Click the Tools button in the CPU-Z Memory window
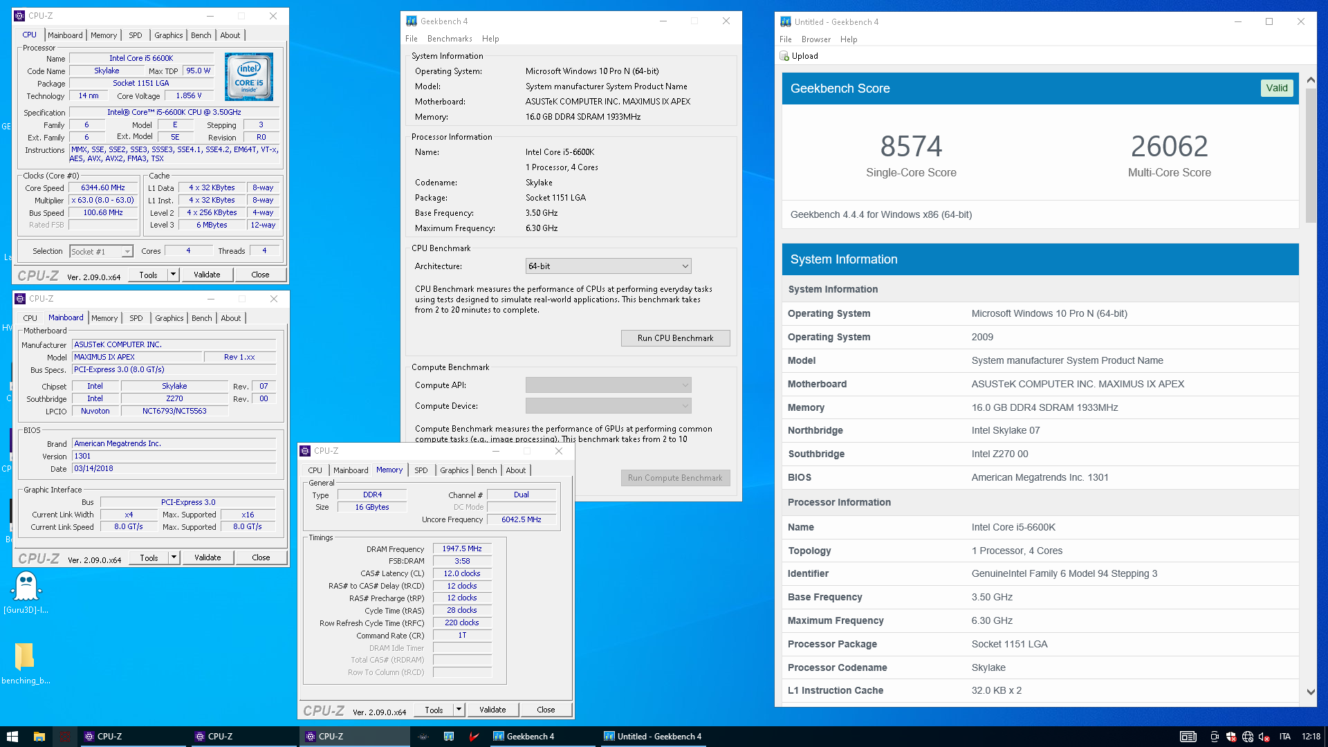Viewport: 1328px width, 747px height. [434, 710]
